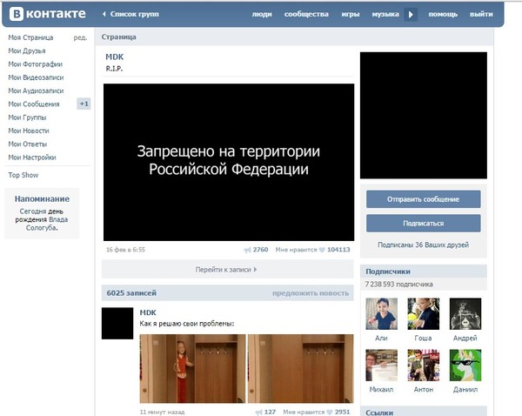Screen dimensions: 522x416
Task: Click the name Даниил under subscribers
Action: tap(465, 389)
